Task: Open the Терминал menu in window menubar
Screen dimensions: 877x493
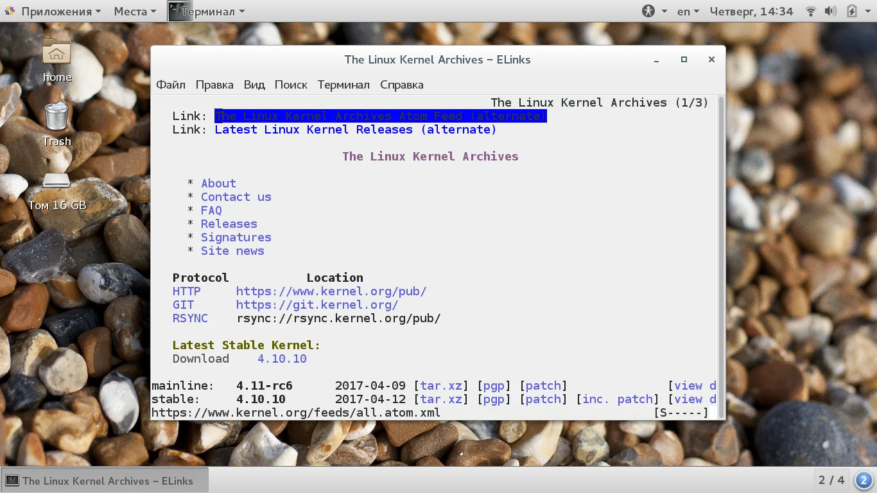Action: point(343,85)
